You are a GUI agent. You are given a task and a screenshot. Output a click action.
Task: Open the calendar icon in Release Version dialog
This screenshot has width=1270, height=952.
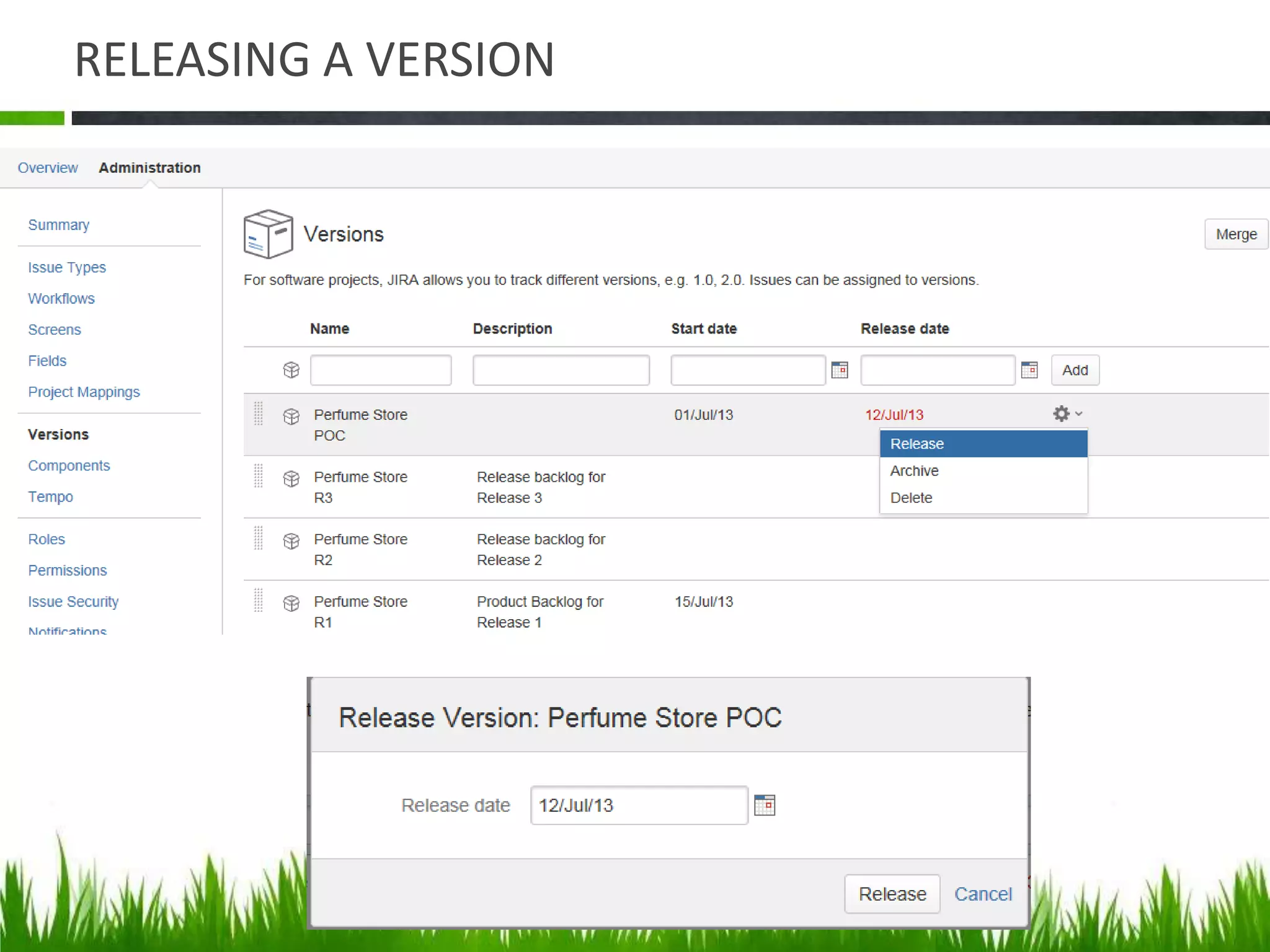765,805
